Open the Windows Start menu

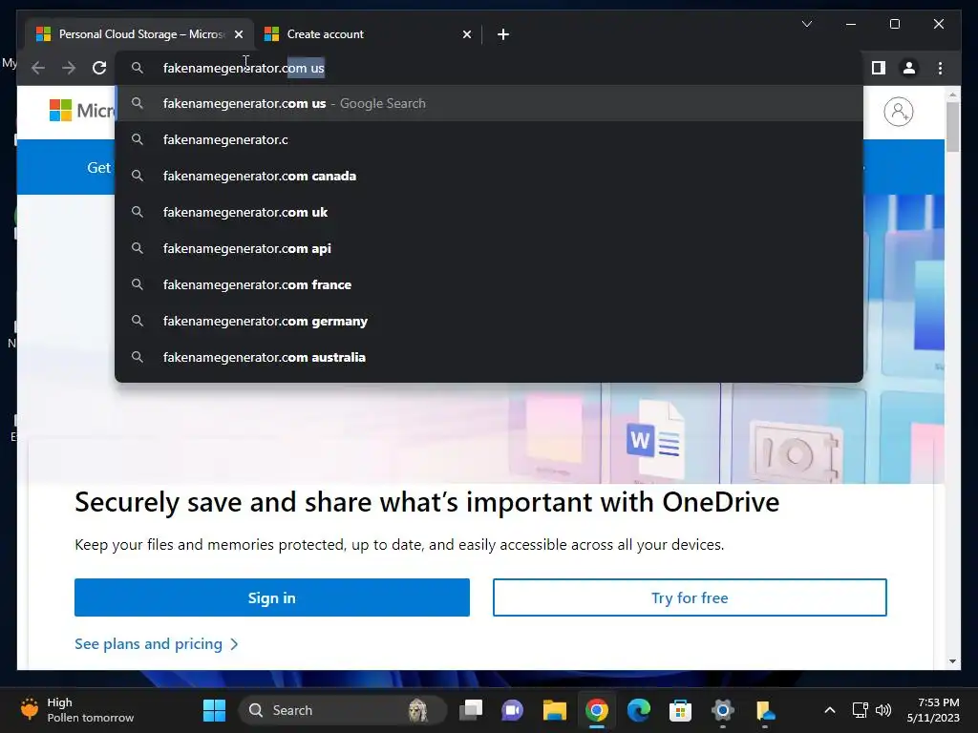coord(214,710)
